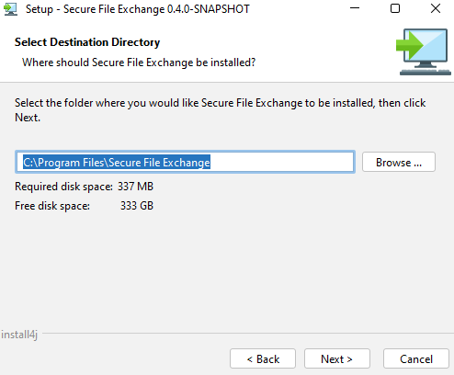This screenshot has height=375, width=454.
Task: Click the Setup installer icon in title bar
Action: (10, 9)
